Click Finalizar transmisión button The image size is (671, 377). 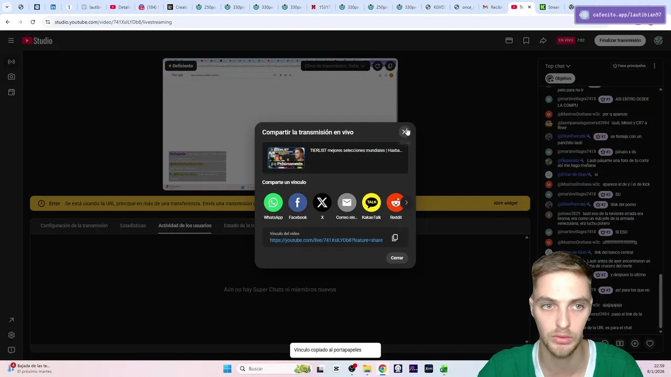click(x=620, y=40)
